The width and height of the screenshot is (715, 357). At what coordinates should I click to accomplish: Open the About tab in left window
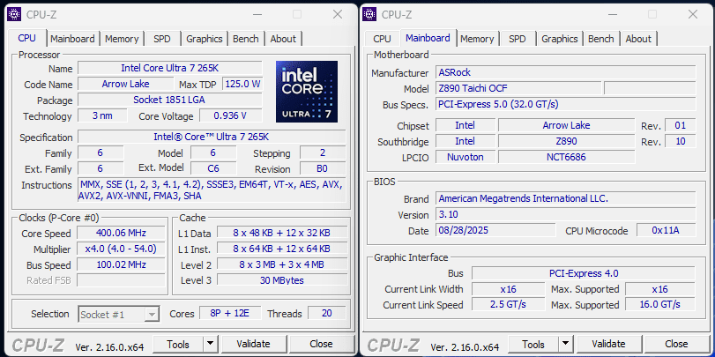coord(283,39)
